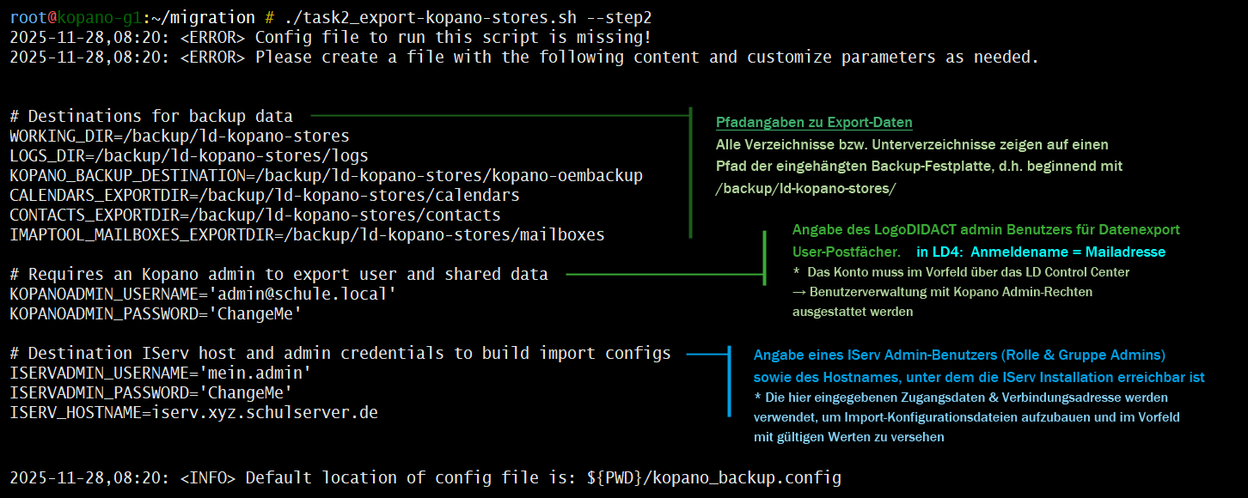Click the 'Config file to run this script is missing!' error
1248x498 pixels.
pos(453,37)
